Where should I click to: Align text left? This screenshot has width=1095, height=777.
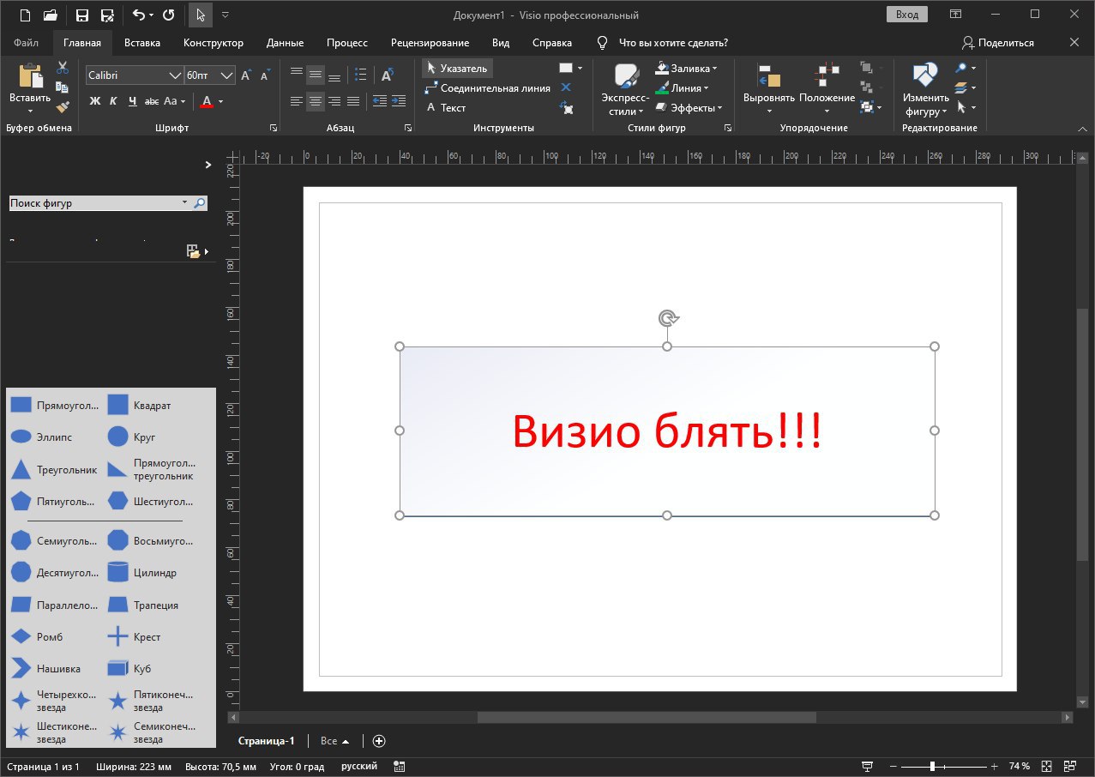coord(297,101)
